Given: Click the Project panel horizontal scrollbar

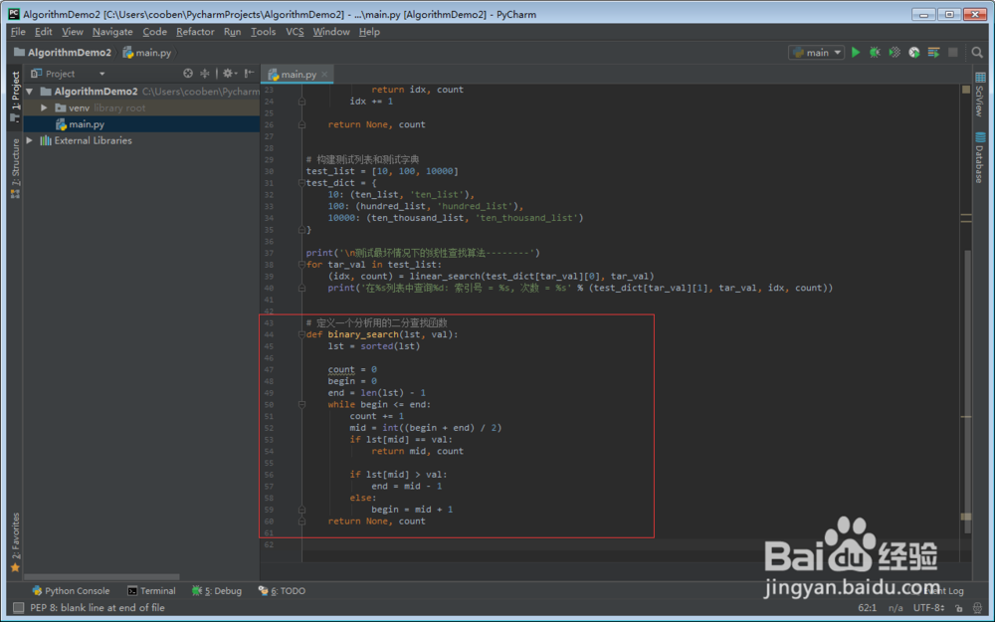Looking at the screenshot, I should click(x=101, y=577).
